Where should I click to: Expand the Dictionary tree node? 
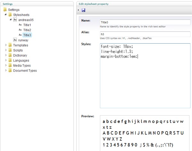(6, 55)
